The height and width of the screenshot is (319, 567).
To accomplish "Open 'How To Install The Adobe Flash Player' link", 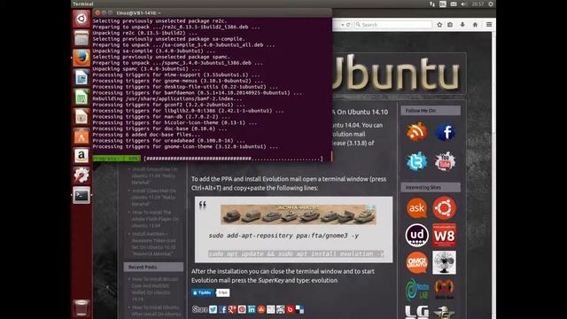I will pyautogui.click(x=155, y=219).
